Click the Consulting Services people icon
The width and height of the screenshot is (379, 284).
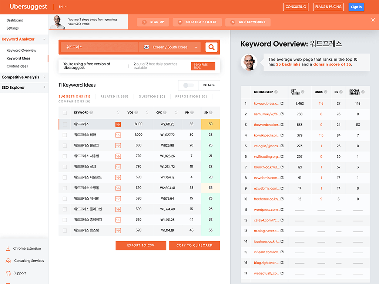tap(8, 261)
